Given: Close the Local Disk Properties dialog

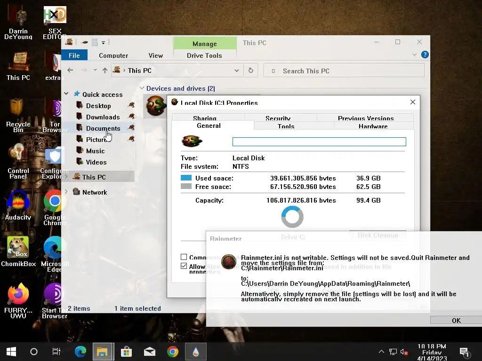Looking at the screenshot, I should pos(413,102).
